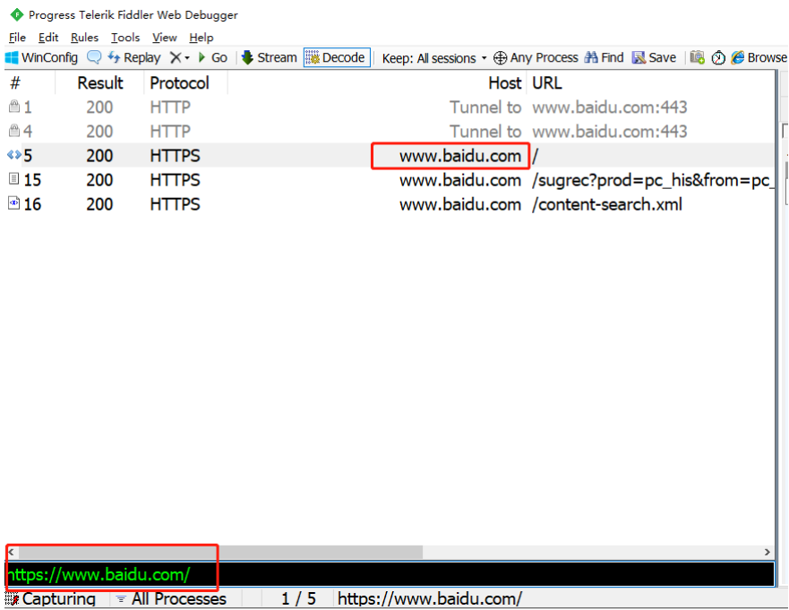Open the Keep: All sessions dropdown
The image size is (789, 610).
click(434, 58)
